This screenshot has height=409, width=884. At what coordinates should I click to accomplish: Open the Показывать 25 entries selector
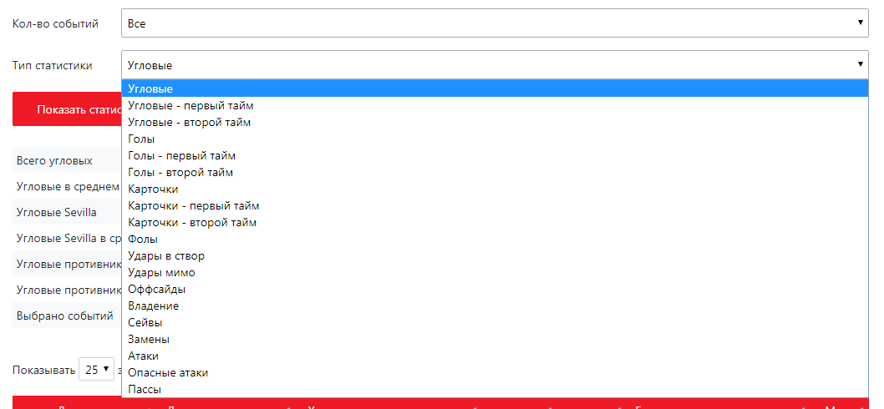(98, 370)
